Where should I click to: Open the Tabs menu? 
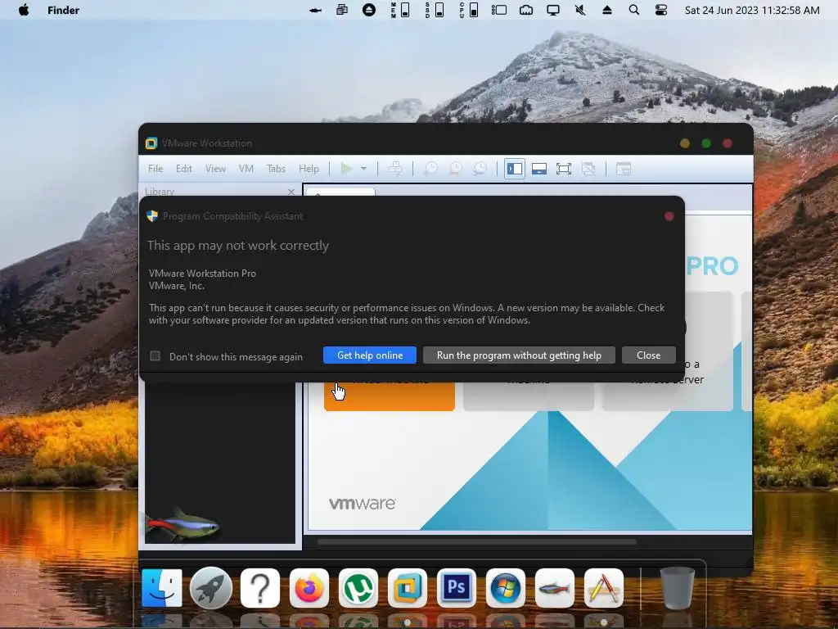(276, 169)
